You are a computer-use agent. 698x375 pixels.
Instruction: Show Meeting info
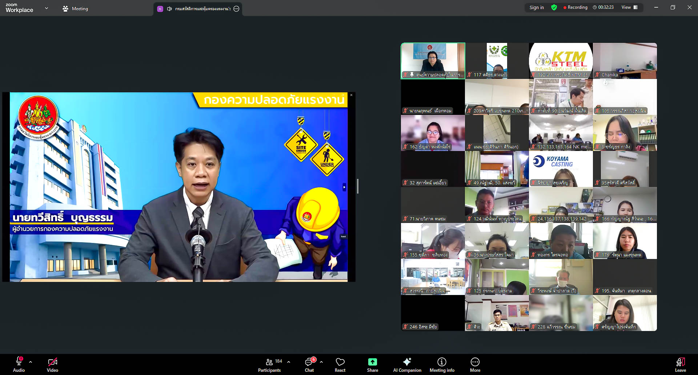coord(442,364)
